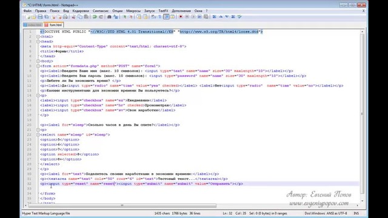
Task: Open the ? help menu
Action: (207, 11)
